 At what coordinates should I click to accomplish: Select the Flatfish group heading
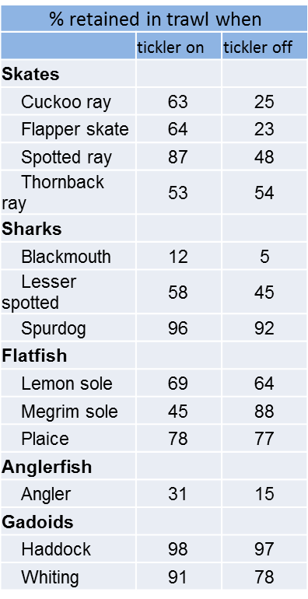pyautogui.click(x=34, y=356)
